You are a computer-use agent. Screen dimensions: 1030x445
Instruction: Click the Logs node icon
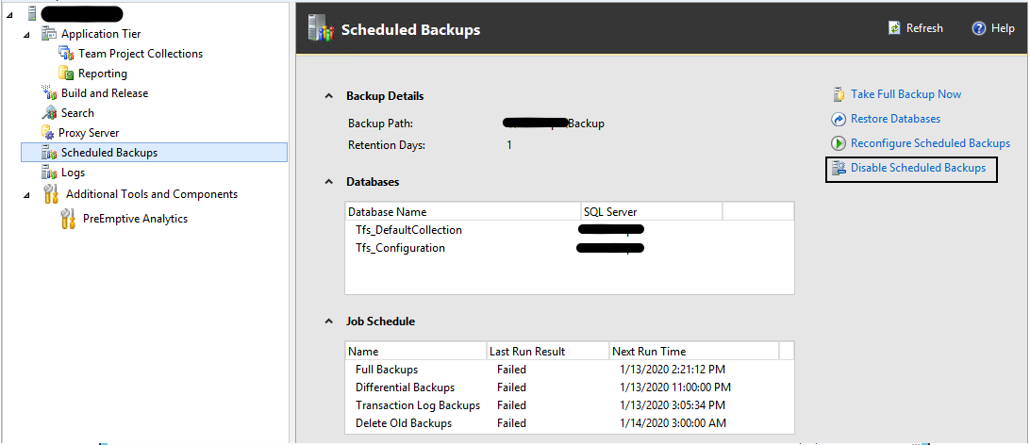pos(49,173)
